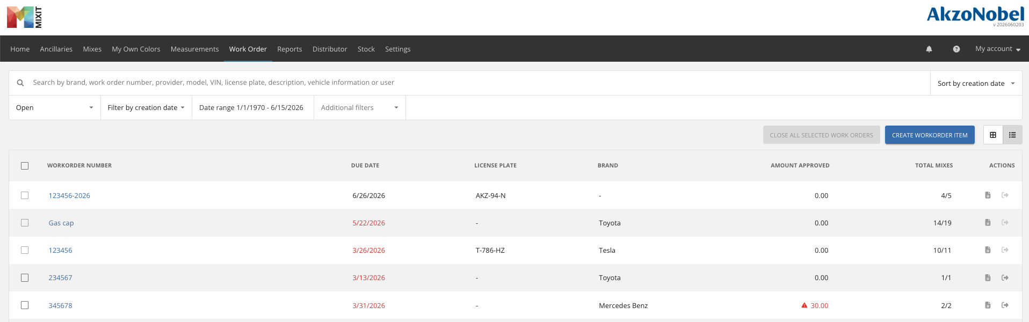The width and height of the screenshot is (1029, 322).
Task: Click the Due Date column header
Action: click(365, 165)
